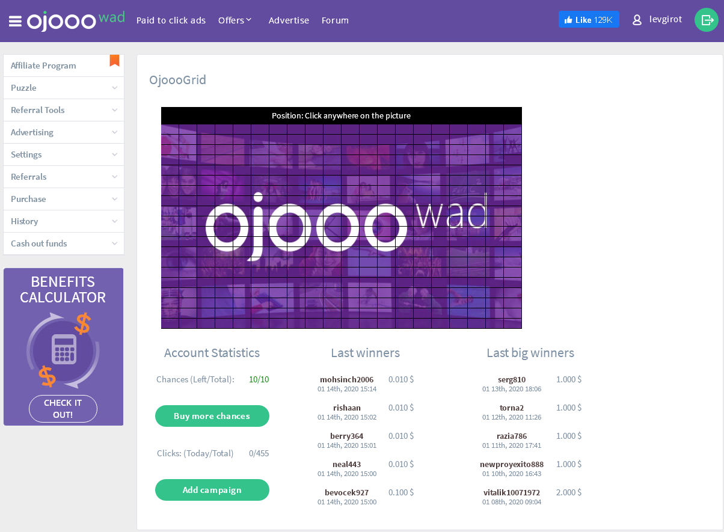Click big winner razia786
This screenshot has width=724, height=532.
click(512, 436)
